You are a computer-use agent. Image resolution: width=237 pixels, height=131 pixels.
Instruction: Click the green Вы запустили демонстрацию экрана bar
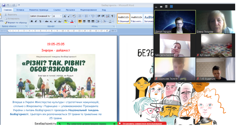[87, 124]
